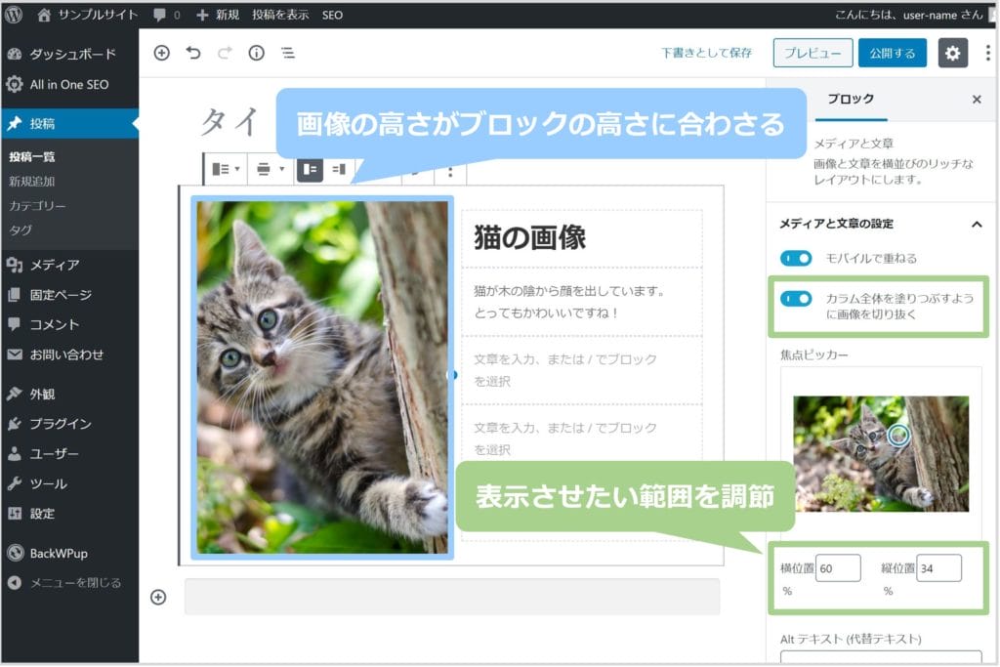The image size is (1000, 667).
Task: Click the プレビュー button
Action: [x=812, y=53]
